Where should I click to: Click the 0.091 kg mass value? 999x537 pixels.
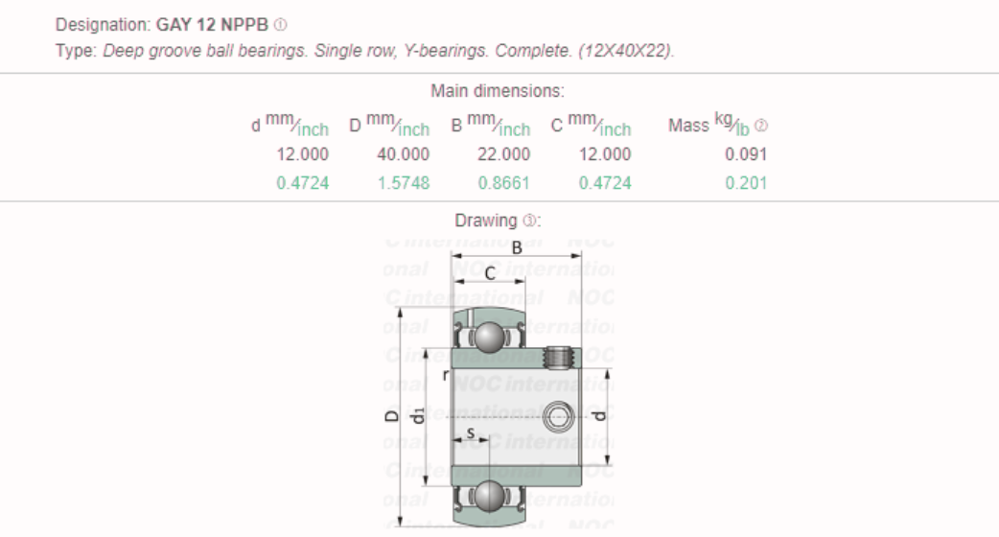pos(749,154)
